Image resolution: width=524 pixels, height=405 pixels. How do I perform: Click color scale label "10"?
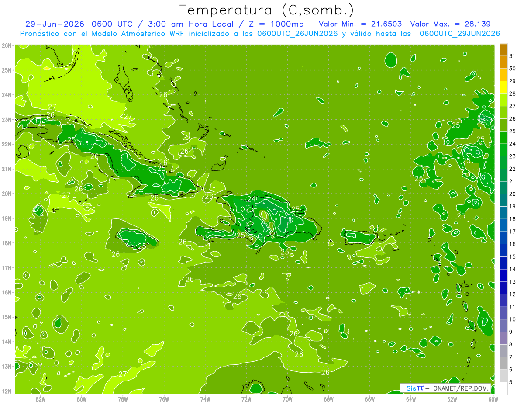point(512,319)
